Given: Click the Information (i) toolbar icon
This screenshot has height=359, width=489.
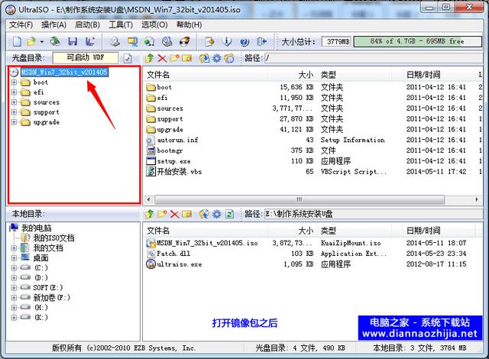Looking at the screenshot, I should 228,41.
